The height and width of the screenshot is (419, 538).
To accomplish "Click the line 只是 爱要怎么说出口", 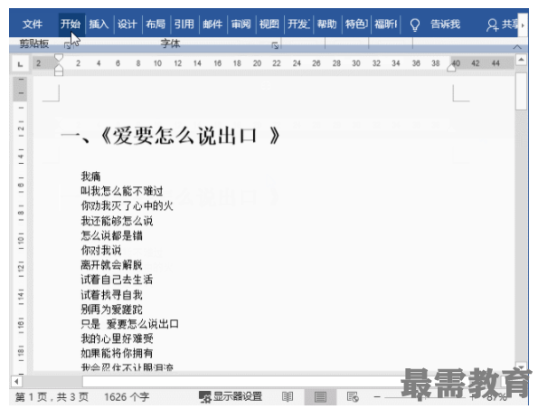I will click(129, 324).
